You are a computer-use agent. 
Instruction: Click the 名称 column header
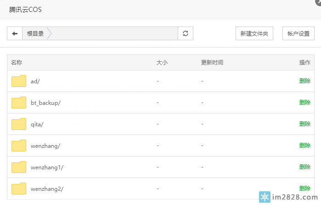(x=17, y=62)
